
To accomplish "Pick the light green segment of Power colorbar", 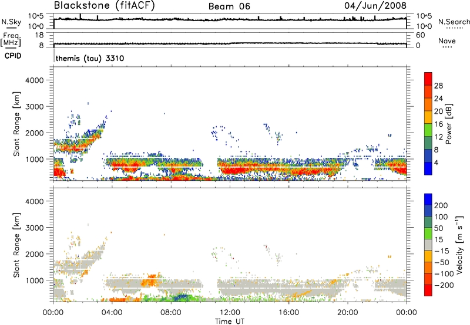I will 428,130.
